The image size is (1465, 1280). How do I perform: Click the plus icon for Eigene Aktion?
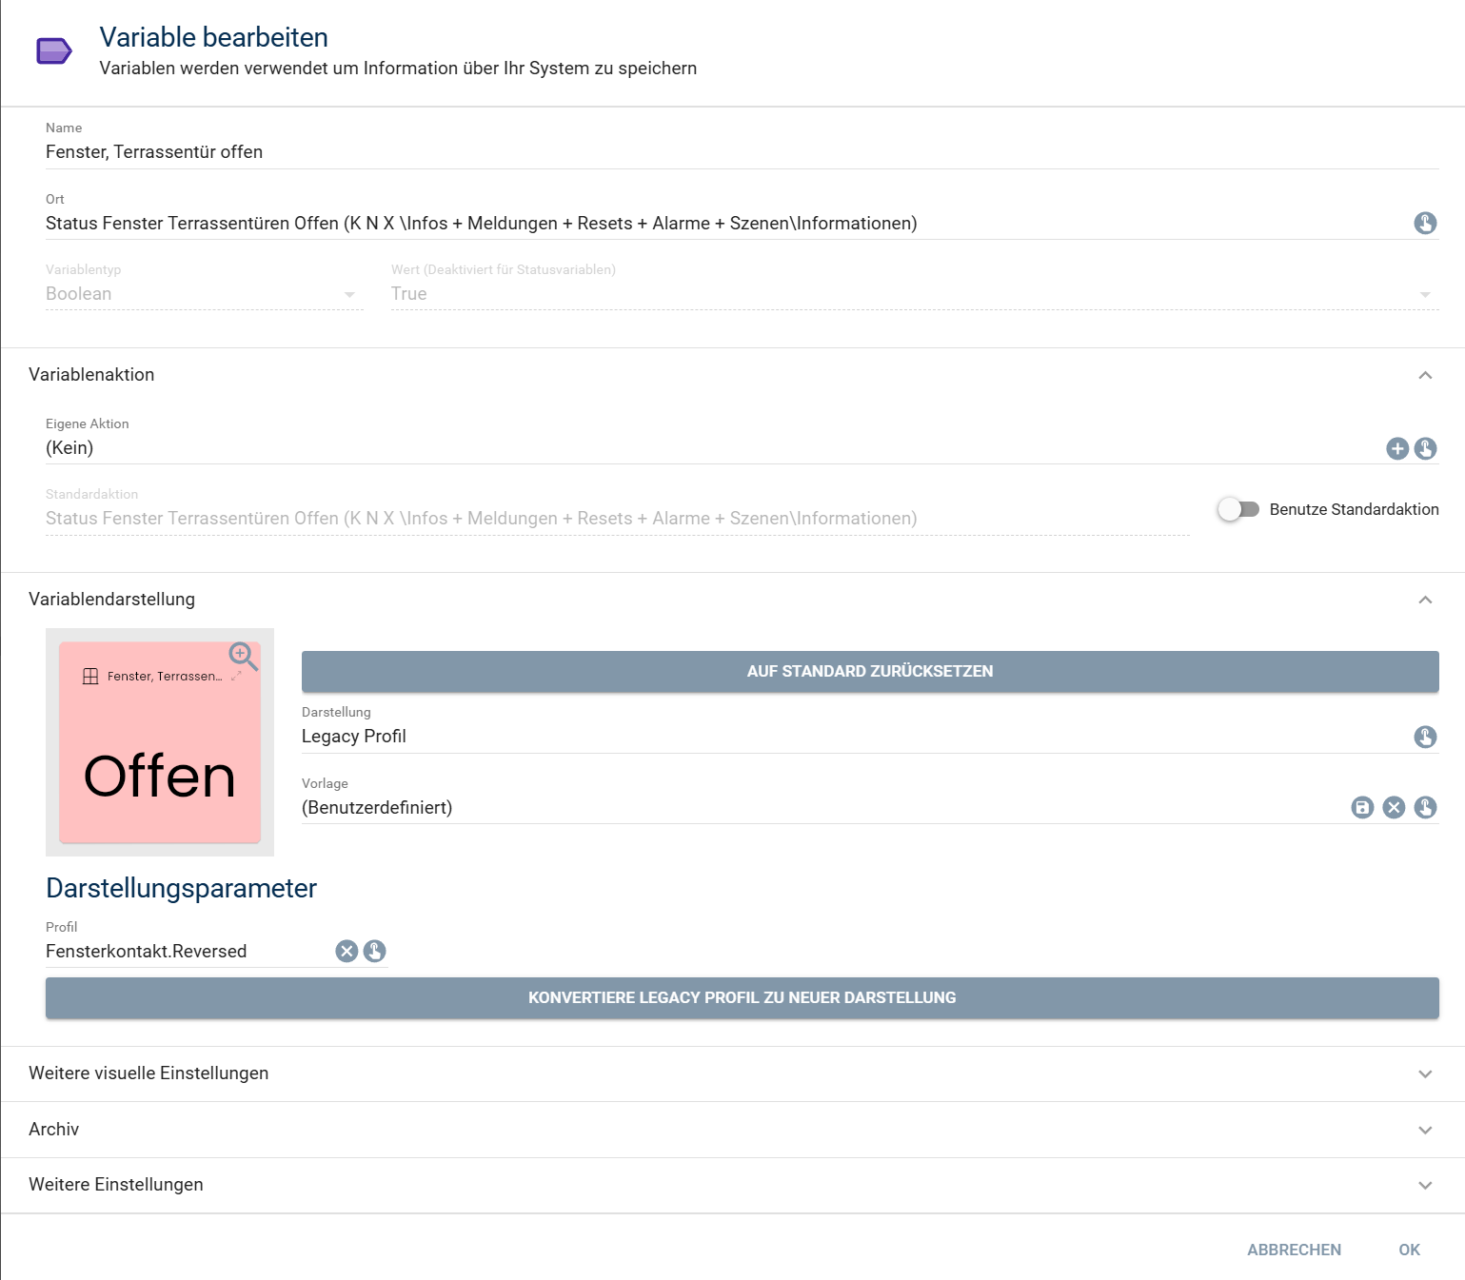click(x=1396, y=448)
